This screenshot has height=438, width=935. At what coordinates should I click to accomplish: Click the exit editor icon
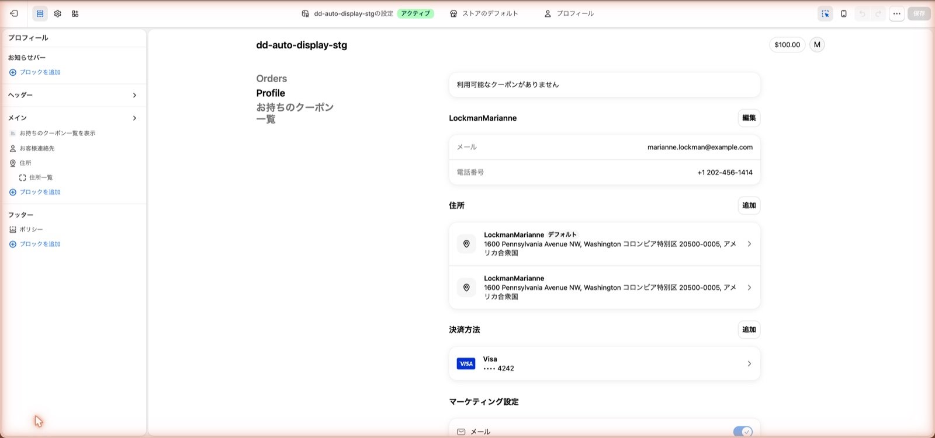14,13
